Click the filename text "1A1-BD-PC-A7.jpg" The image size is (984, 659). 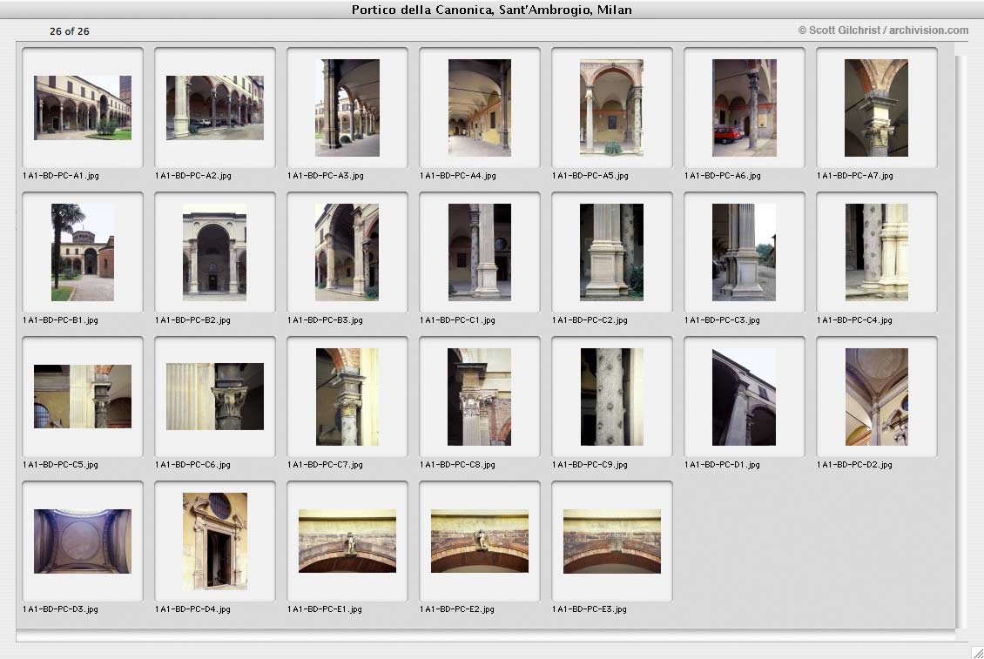click(855, 176)
